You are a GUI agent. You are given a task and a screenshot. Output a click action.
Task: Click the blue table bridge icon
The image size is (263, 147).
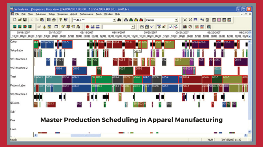(x=195, y=20)
